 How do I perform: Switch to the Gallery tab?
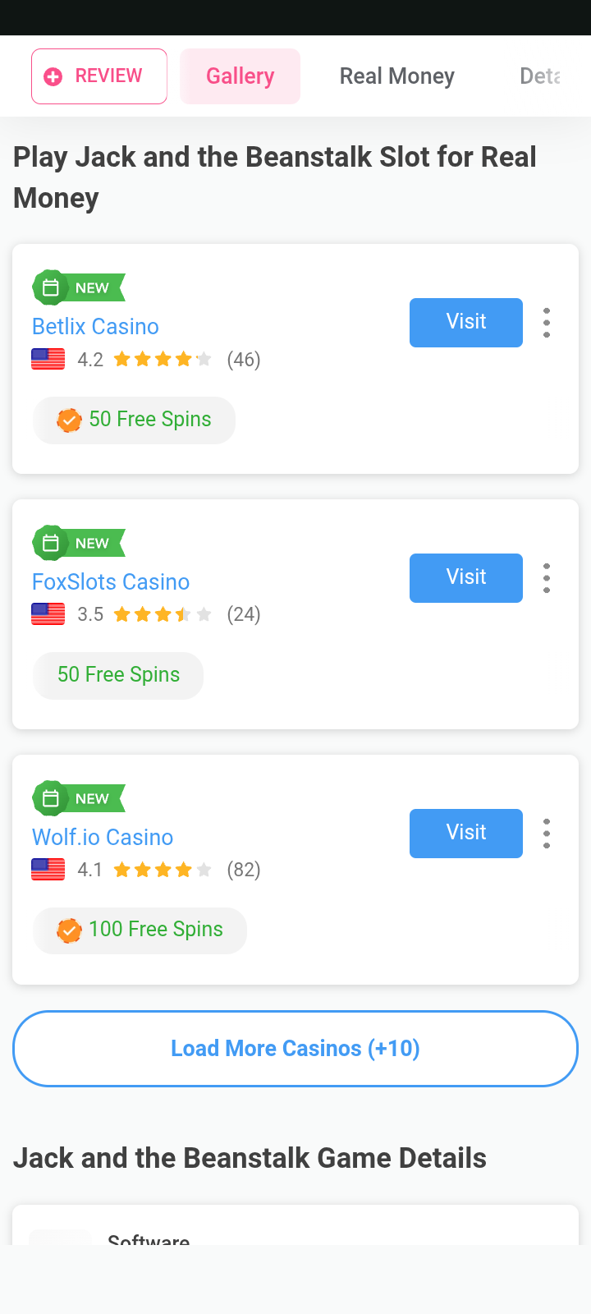pyautogui.click(x=241, y=76)
